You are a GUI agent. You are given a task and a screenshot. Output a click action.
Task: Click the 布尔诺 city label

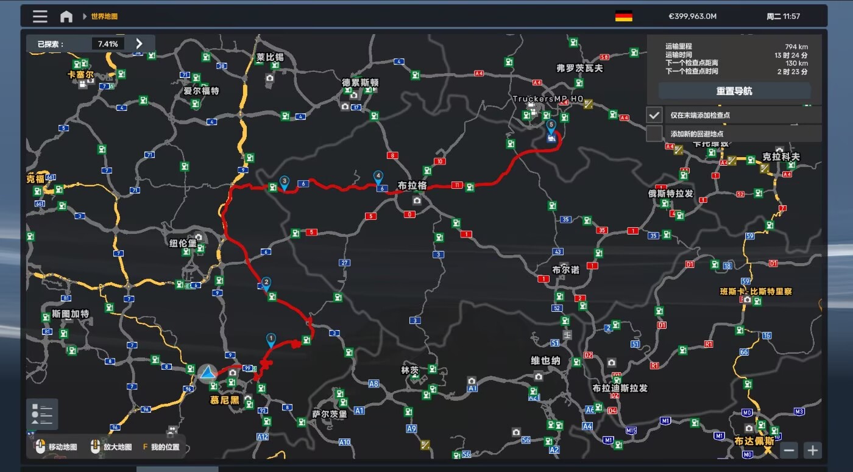coord(566,270)
